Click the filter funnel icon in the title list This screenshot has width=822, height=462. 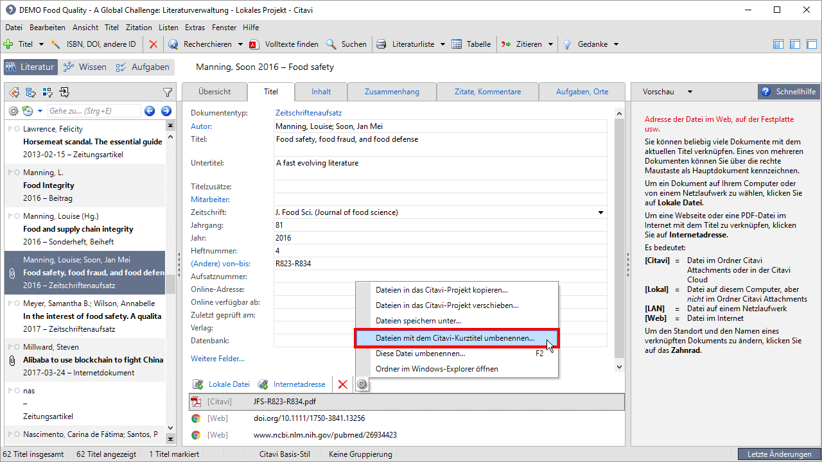pyautogui.click(x=168, y=92)
